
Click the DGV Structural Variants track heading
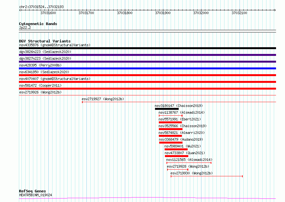pos(45,41)
